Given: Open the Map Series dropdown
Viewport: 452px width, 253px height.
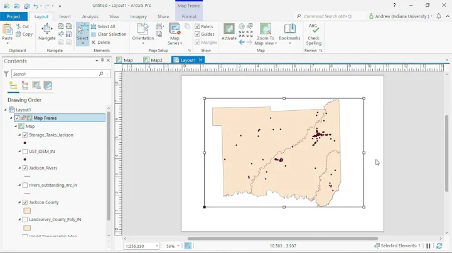Looking at the screenshot, I should pyautogui.click(x=175, y=34).
